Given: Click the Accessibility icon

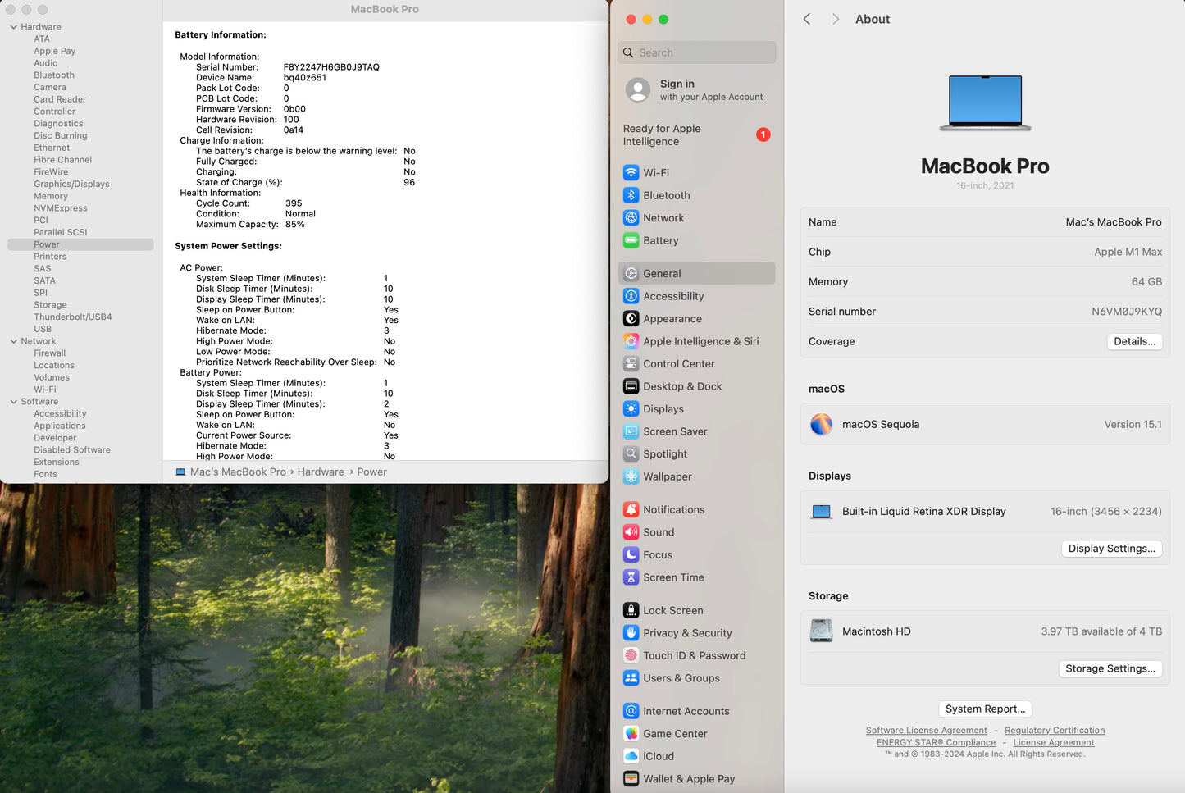Looking at the screenshot, I should point(631,296).
